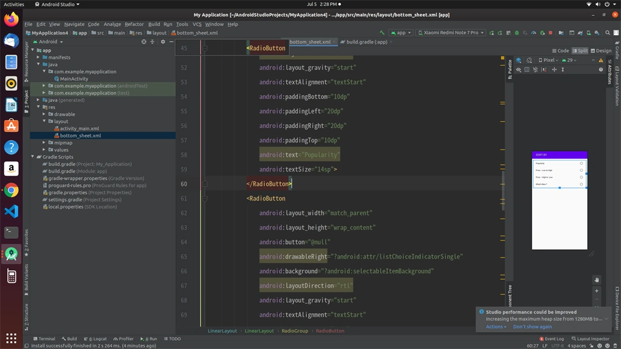Expand the heap size notification chevron
The width and height of the screenshot is (621, 349).
click(x=606, y=319)
